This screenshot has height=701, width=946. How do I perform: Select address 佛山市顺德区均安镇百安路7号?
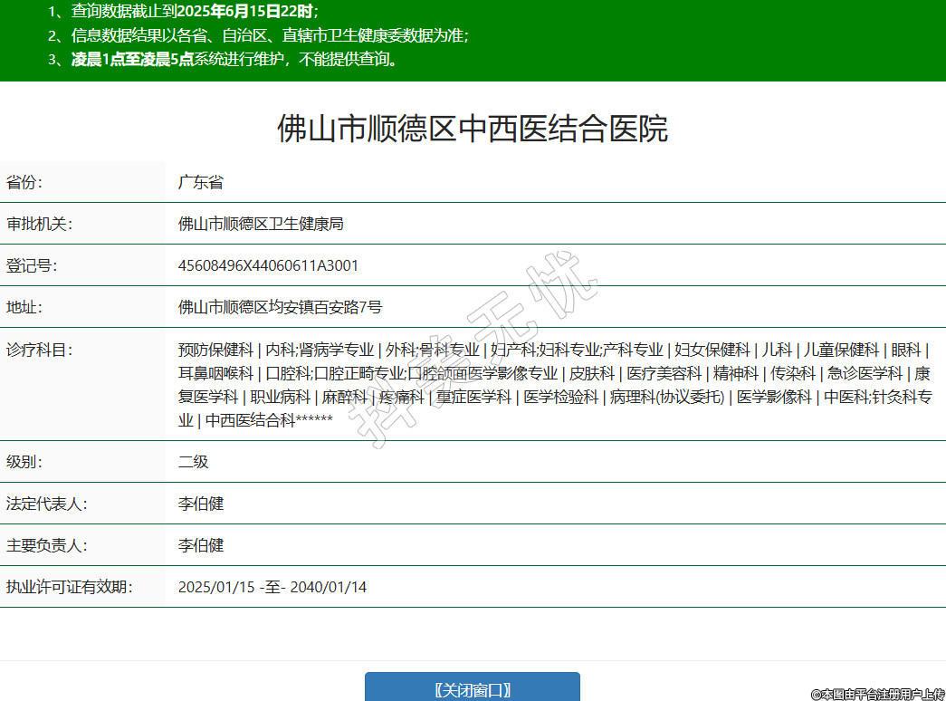click(280, 307)
